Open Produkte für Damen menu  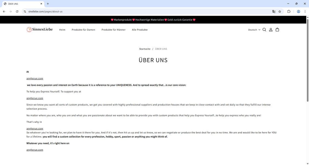83,30
